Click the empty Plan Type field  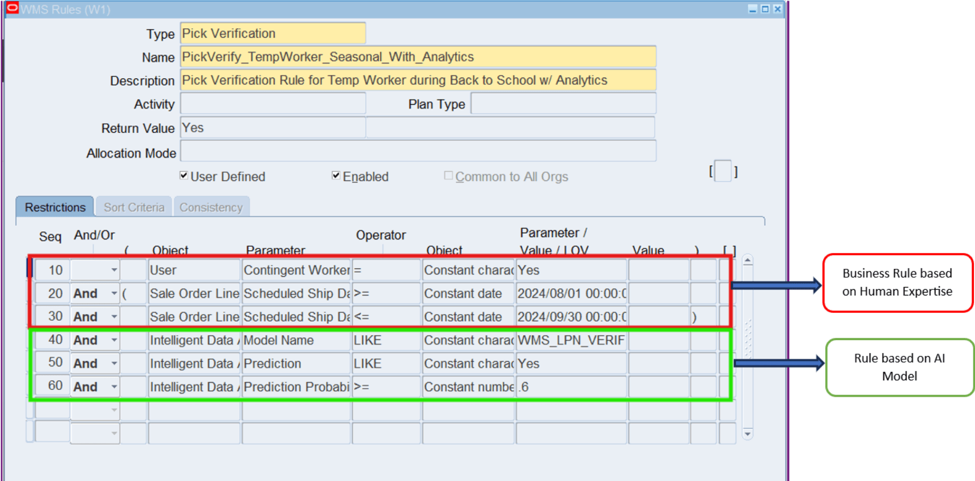pyautogui.click(x=563, y=104)
